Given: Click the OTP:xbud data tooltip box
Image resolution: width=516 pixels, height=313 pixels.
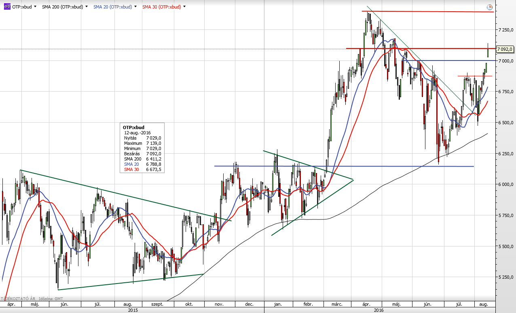Looking at the screenshot, I should point(142,148).
